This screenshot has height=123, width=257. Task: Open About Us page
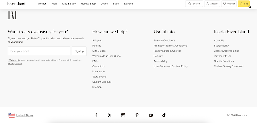tap(219, 41)
